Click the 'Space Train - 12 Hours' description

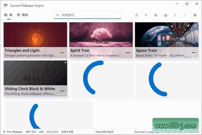(x=161, y=56)
